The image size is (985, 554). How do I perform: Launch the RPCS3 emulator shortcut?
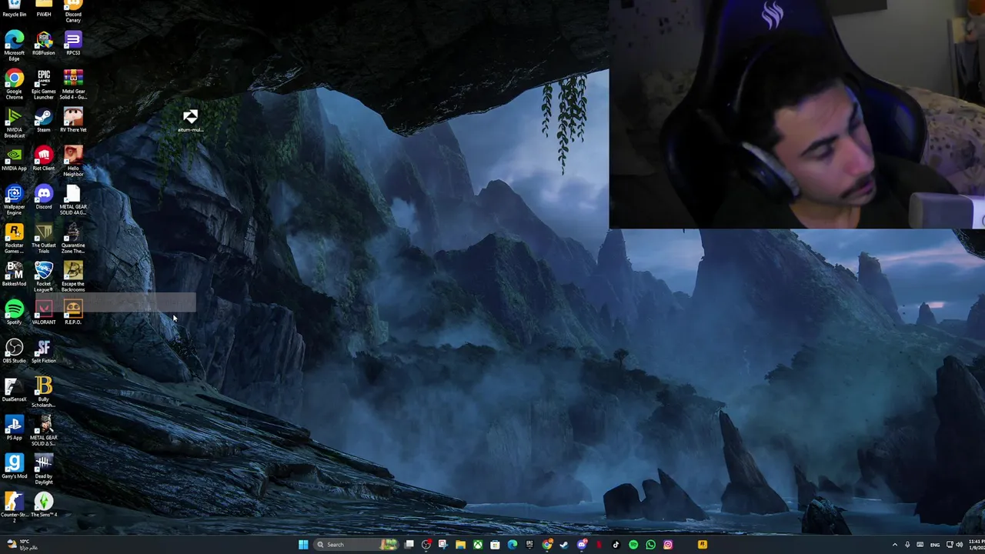click(73, 43)
